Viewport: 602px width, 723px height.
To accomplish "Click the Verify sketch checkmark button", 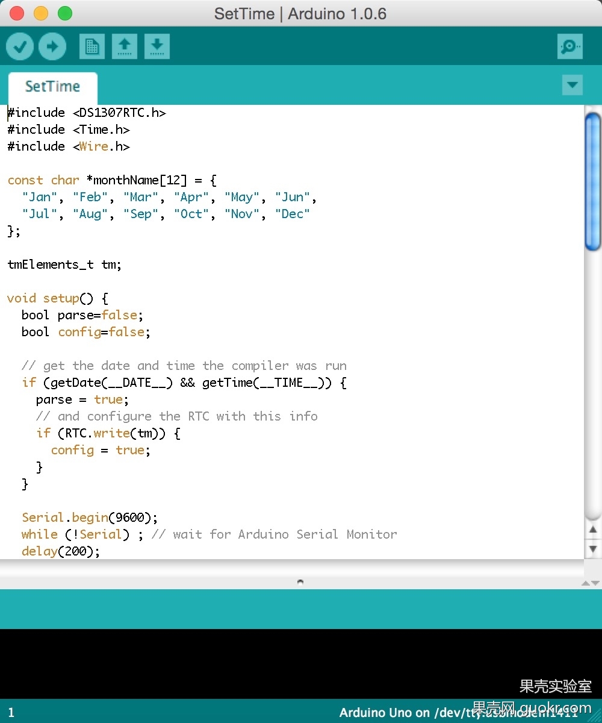I will pyautogui.click(x=20, y=46).
